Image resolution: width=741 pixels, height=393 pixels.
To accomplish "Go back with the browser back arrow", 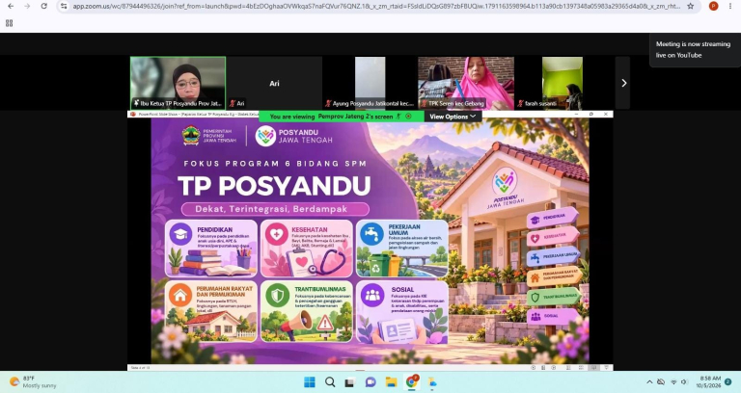I will (11, 6).
